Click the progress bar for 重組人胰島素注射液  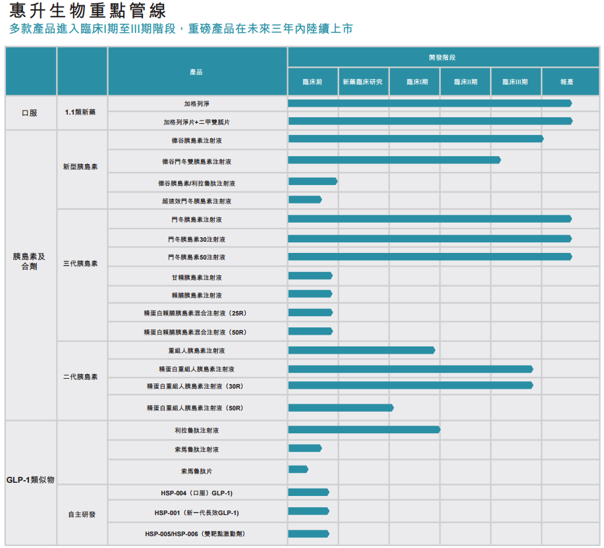click(x=362, y=350)
